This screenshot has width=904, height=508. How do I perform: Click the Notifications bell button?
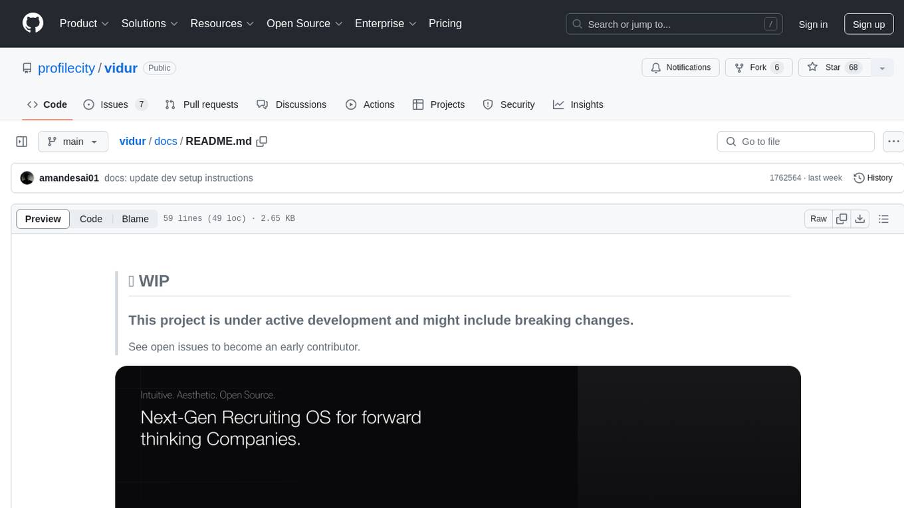tap(681, 68)
